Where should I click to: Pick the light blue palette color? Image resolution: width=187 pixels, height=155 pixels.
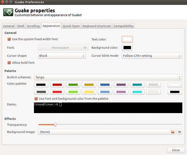point(105,92)
